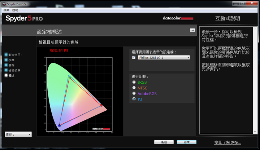Viewport: 260px width, 150px height.
Task: Click the Spyder5Pro title bar app icon
Action: click(x=4, y=4)
